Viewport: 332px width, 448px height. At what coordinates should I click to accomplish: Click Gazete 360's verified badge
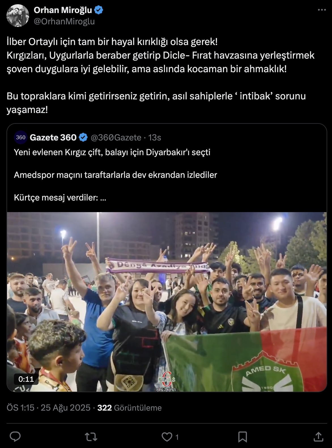(x=83, y=138)
